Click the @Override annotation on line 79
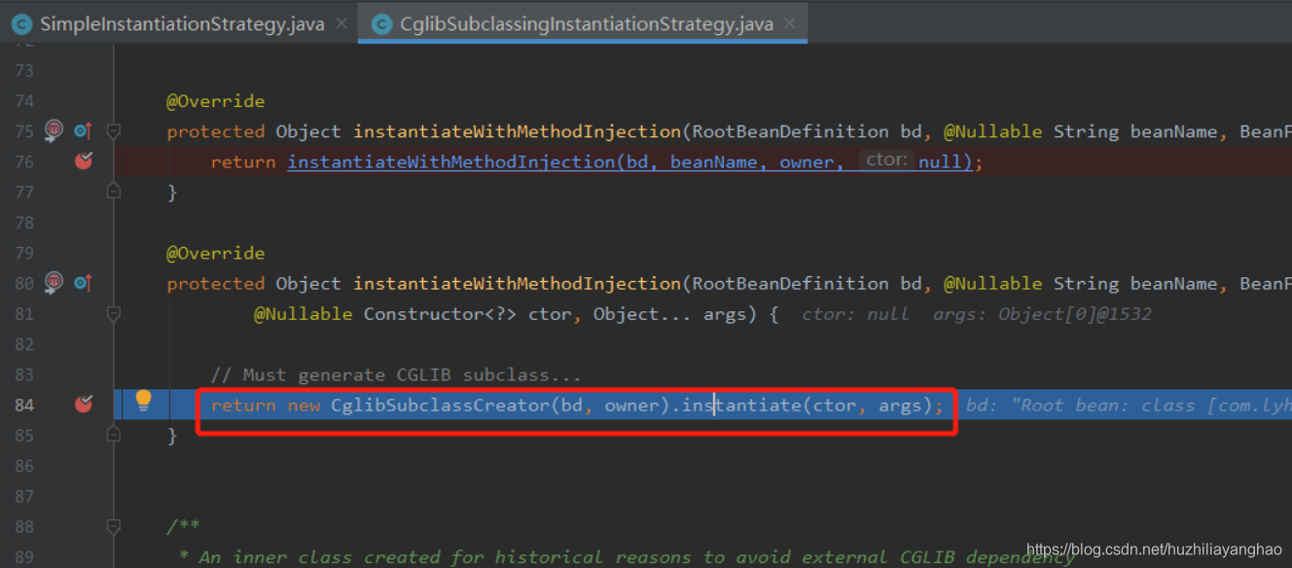 [x=216, y=253]
